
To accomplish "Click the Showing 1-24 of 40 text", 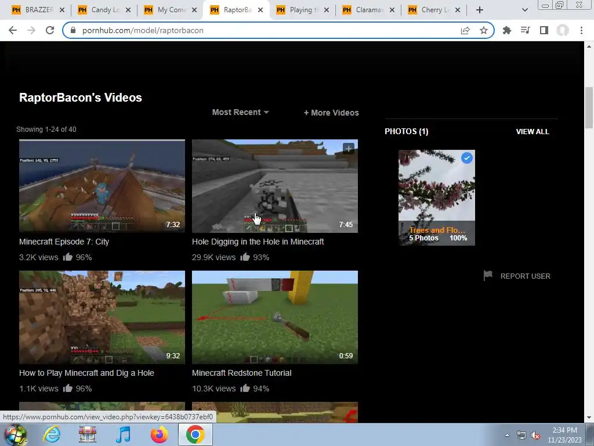I will tap(46, 130).
